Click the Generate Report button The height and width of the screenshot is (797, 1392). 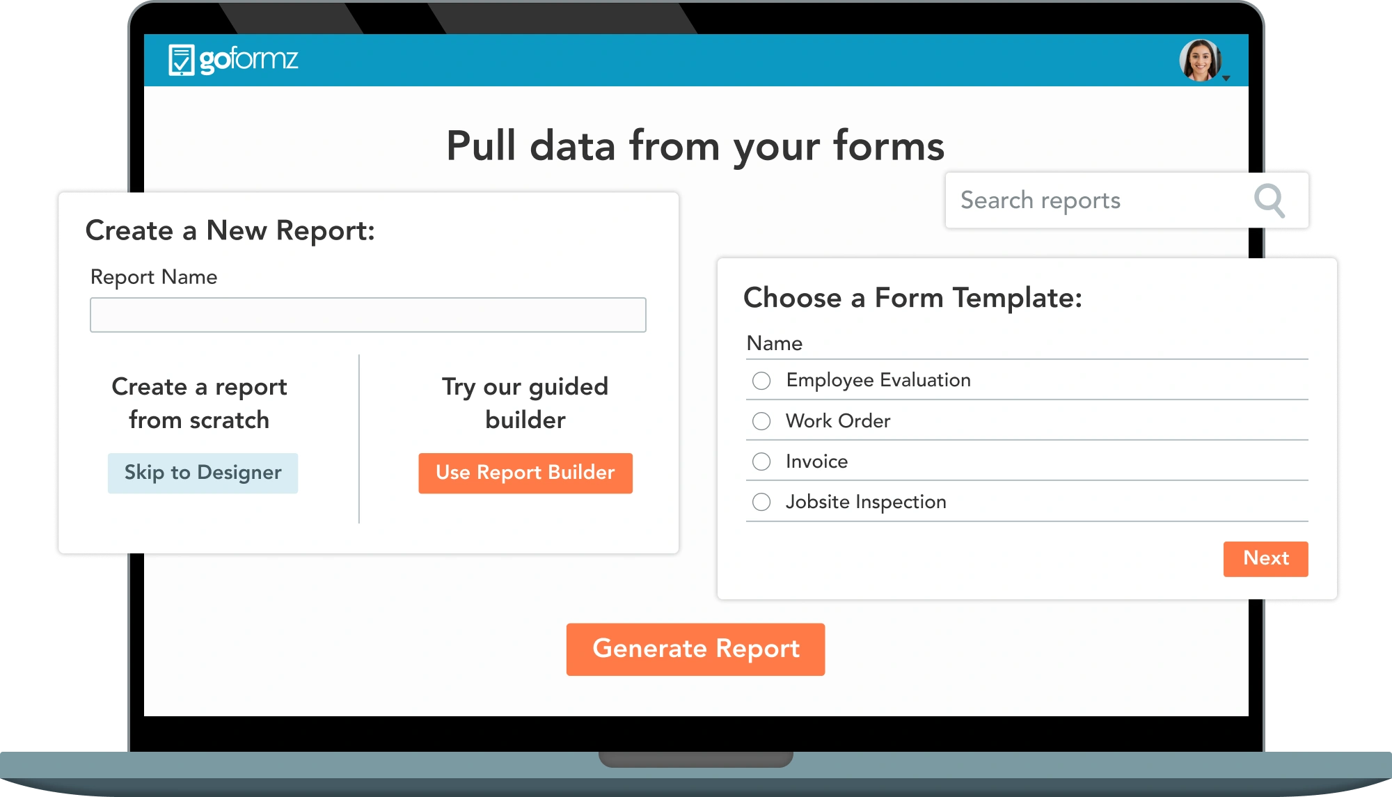pyautogui.click(x=695, y=649)
